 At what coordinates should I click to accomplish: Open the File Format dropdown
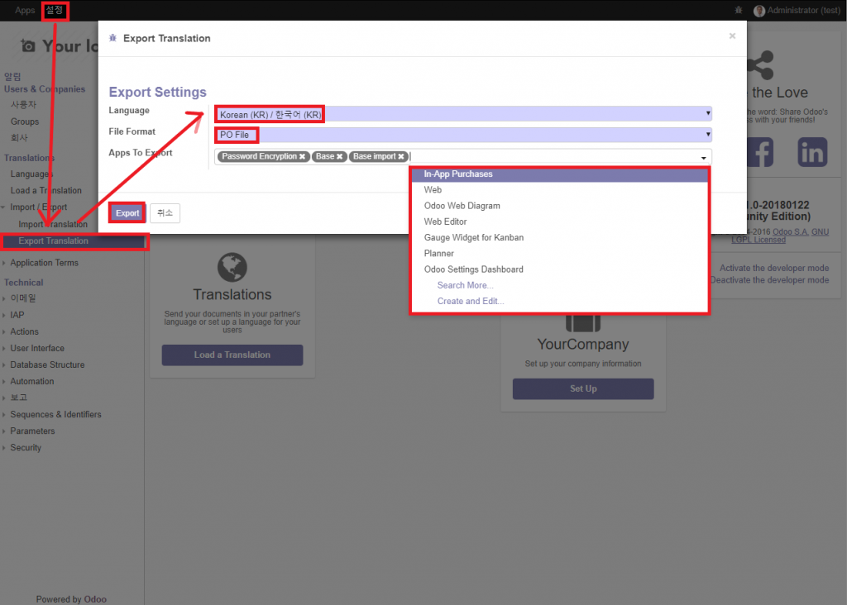point(463,135)
